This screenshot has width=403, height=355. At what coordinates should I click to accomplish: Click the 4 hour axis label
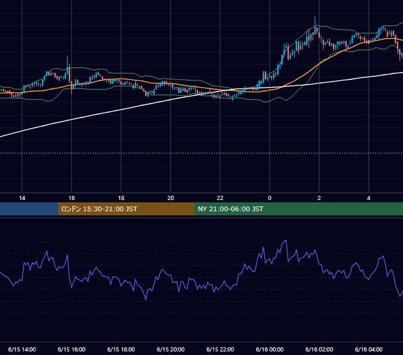coord(369,198)
